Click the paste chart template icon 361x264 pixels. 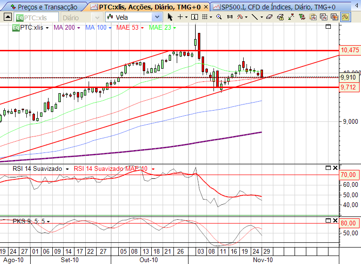[x=313, y=17]
